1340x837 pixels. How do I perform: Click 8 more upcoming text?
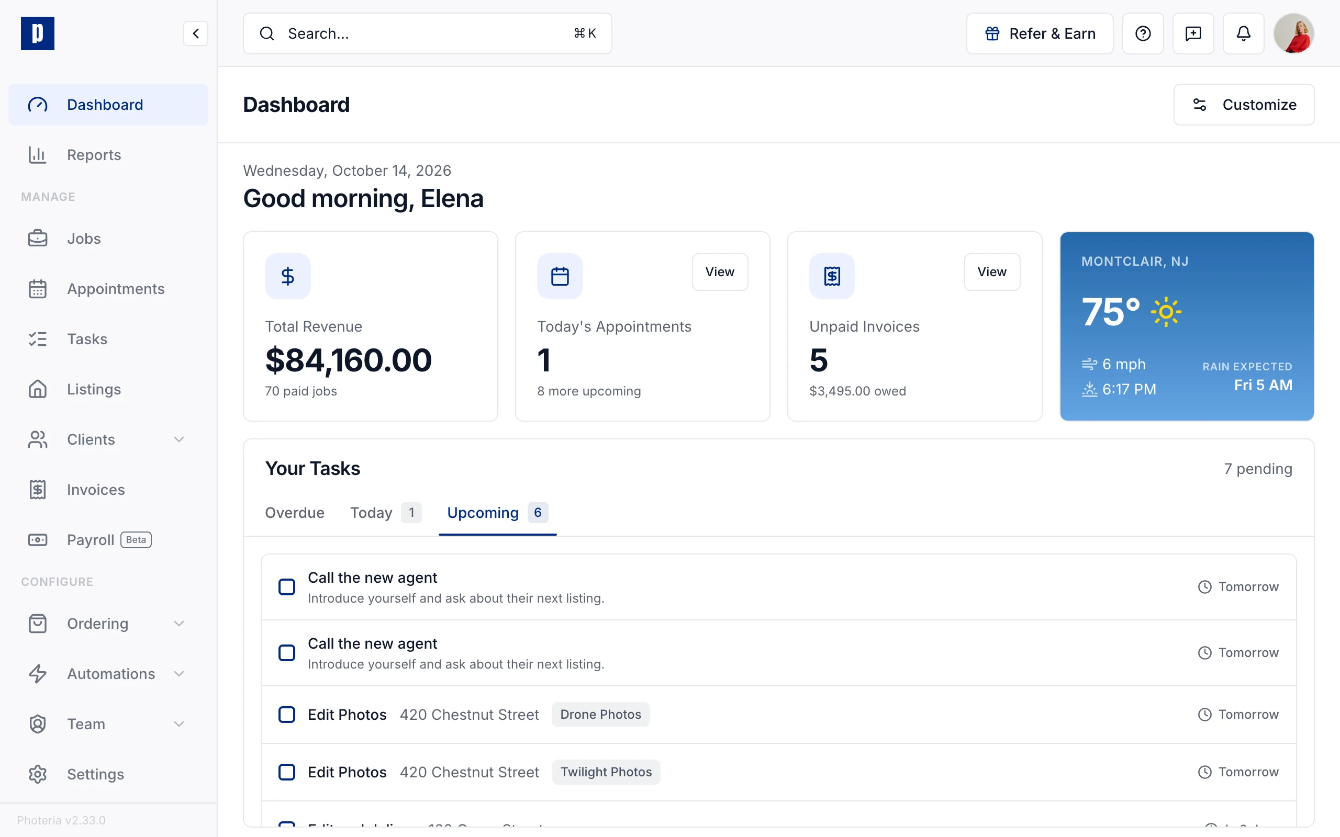click(x=589, y=391)
